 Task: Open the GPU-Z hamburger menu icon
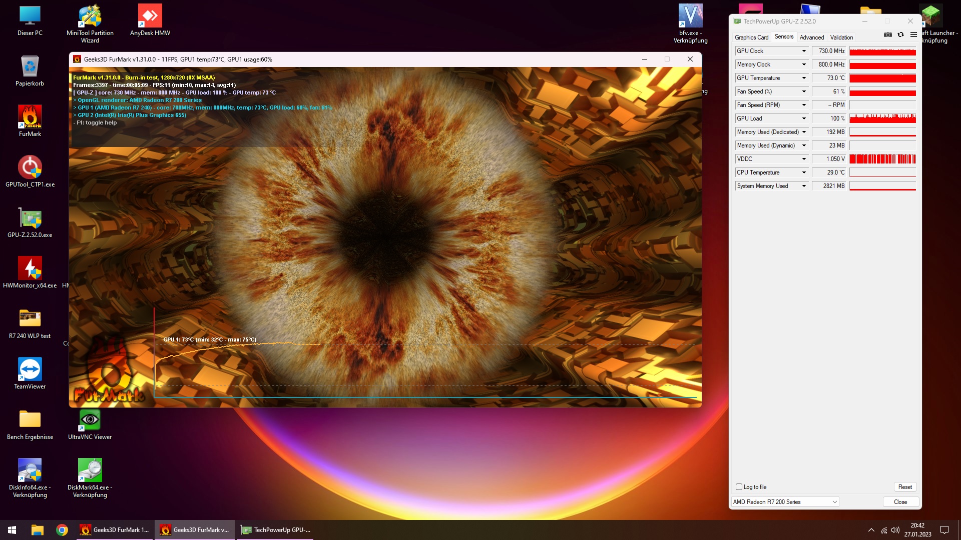point(913,34)
